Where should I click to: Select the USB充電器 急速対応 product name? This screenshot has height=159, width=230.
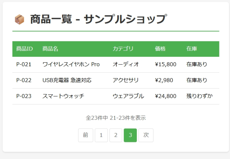pyautogui.click(x=67, y=80)
